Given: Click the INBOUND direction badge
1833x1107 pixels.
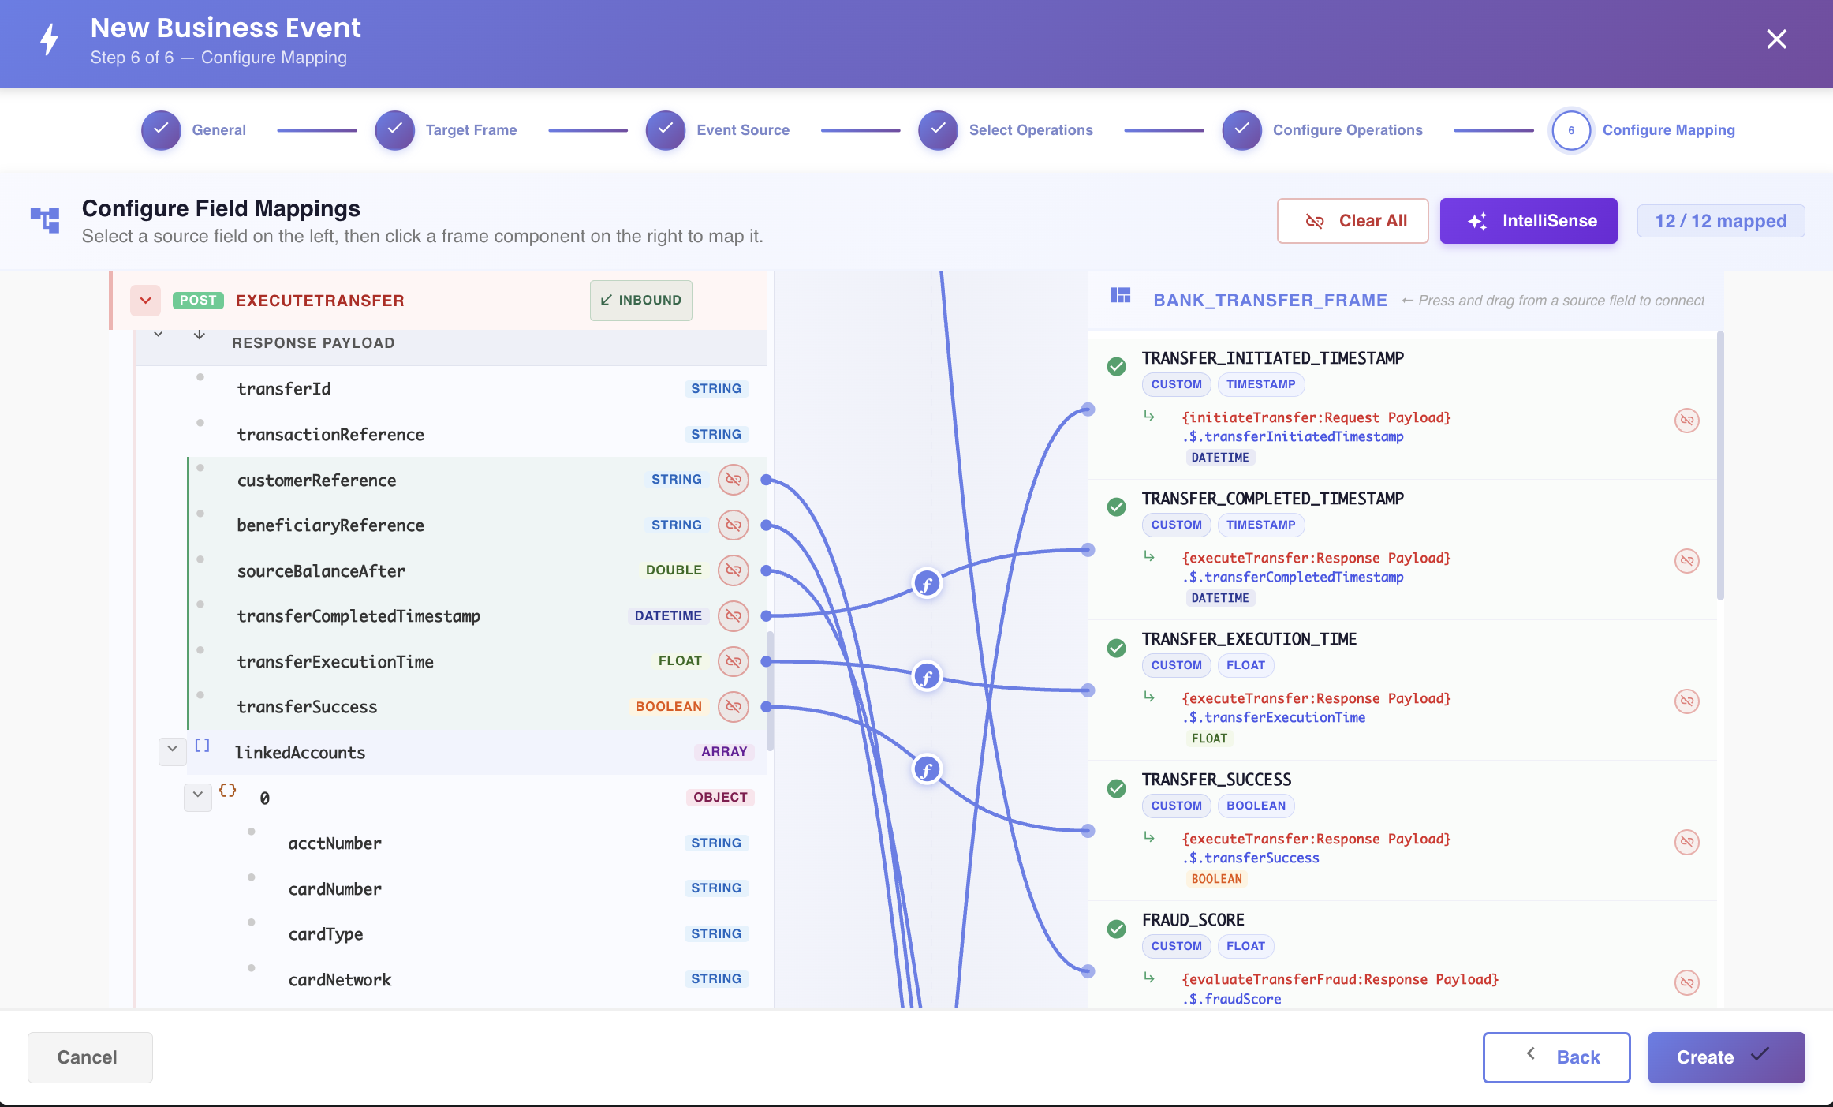Looking at the screenshot, I should pyautogui.click(x=640, y=301).
